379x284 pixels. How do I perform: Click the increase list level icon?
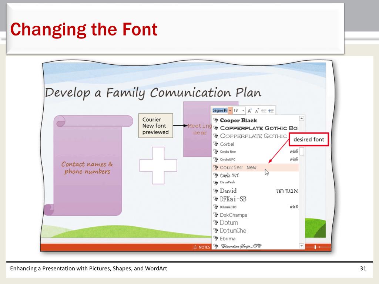tap(271, 111)
